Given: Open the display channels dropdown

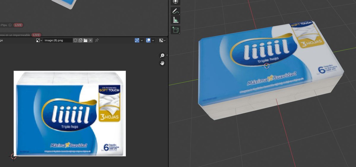Looking at the screenshot, I should tap(162, 40).
